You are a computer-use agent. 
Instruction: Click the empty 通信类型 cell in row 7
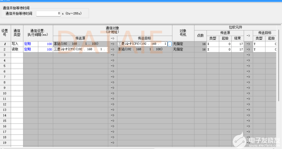tap(17, 77)
